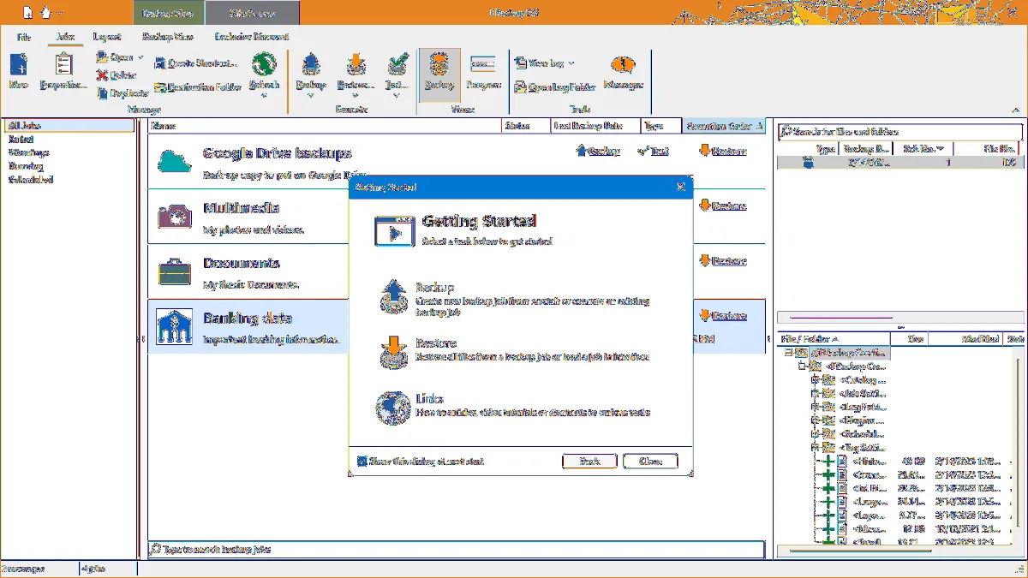Click the ribbon Test icon
This screenshot has width=1028, height=578.
click(397, 64)
